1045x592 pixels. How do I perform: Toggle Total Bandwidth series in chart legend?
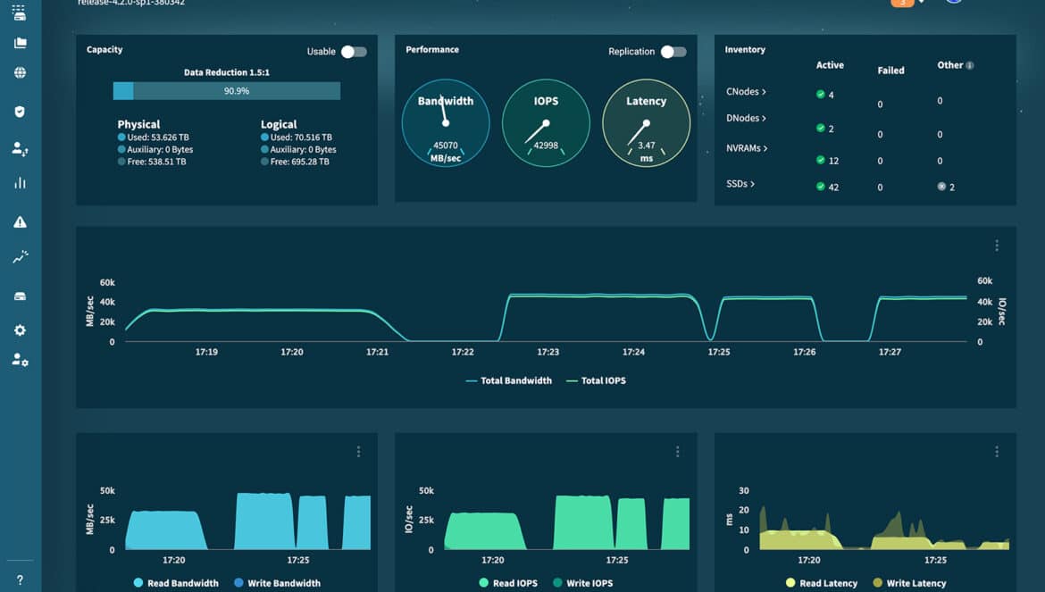[x=508, y=381]
